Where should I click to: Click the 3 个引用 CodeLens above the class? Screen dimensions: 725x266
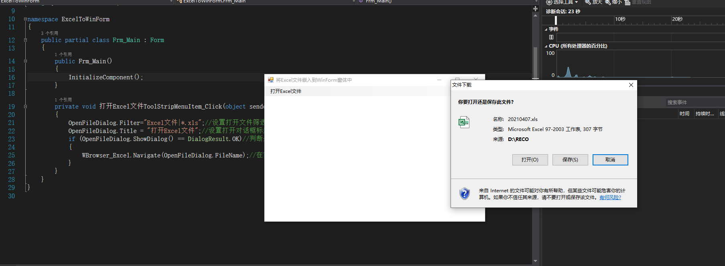pyautogui.click(x=49, y=33)
